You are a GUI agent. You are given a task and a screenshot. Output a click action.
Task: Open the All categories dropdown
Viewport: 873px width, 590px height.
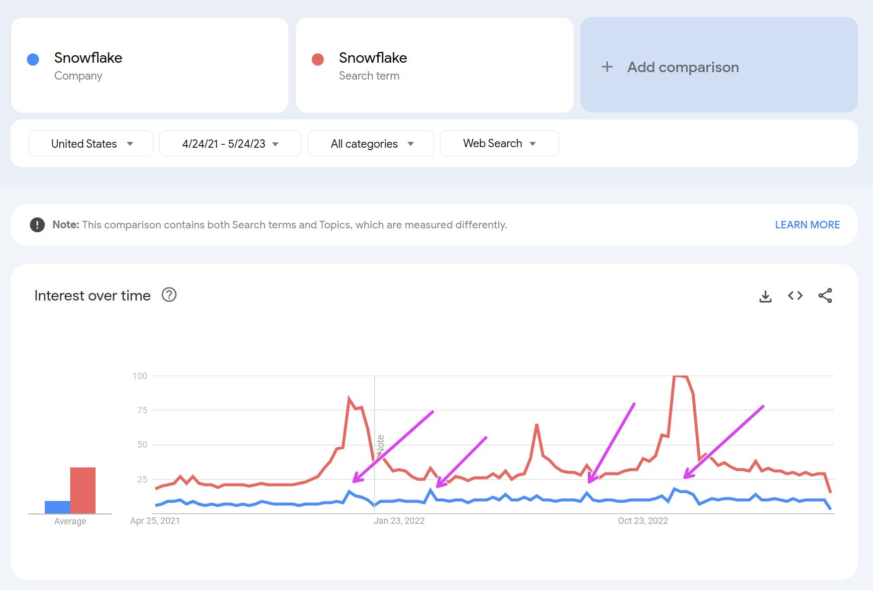[x=371, y=144]
